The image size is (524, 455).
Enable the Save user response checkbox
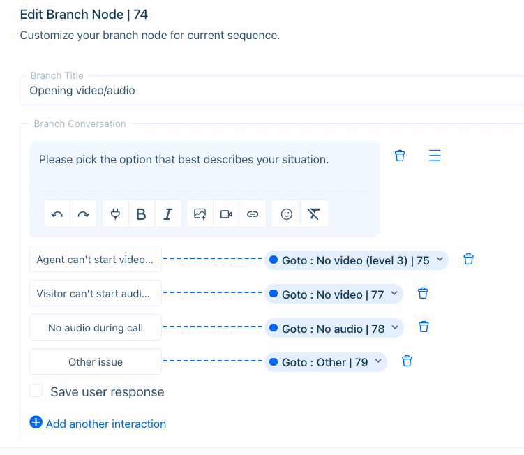point(36,391)
